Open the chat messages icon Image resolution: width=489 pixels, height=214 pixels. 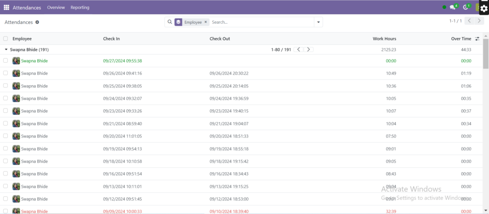click(452, 8)
